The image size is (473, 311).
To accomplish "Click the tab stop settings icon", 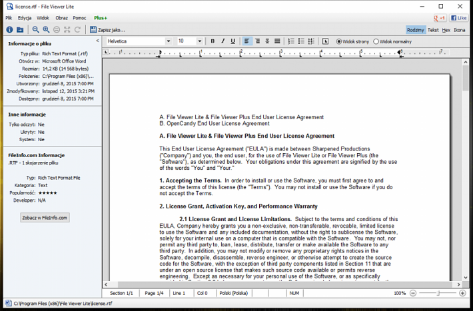I will click(325, 41).
